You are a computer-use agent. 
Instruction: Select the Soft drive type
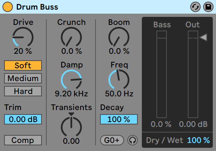point(23,65)
